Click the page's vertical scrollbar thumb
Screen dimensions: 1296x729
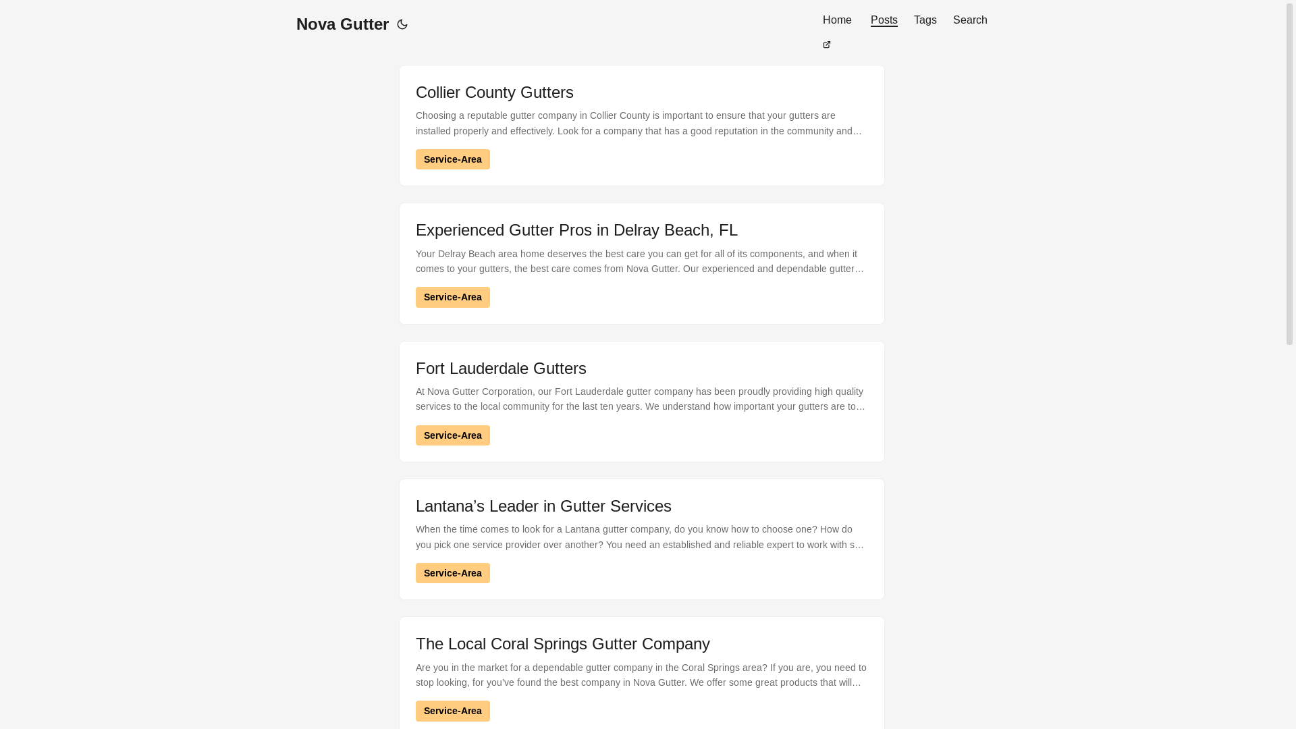tap(1290, 173)
